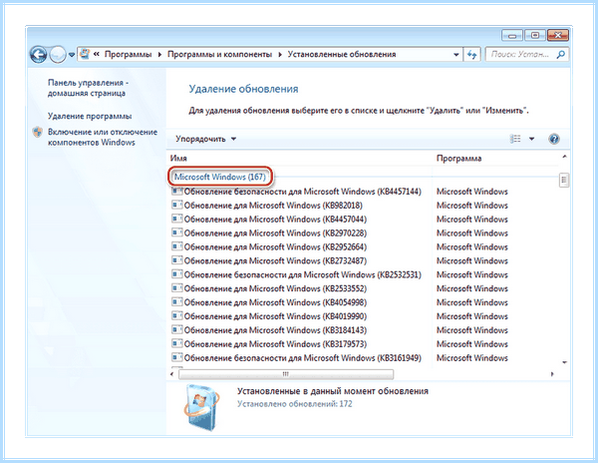Viewport: 598px width, 463px height.
Task: Open Панель управления - домашняя страница link
Action: click(88, 88)
